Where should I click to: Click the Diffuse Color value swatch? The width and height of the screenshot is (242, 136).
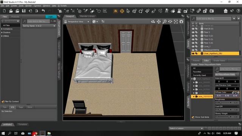[227, 96]
